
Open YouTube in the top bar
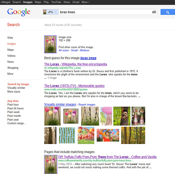56,2
